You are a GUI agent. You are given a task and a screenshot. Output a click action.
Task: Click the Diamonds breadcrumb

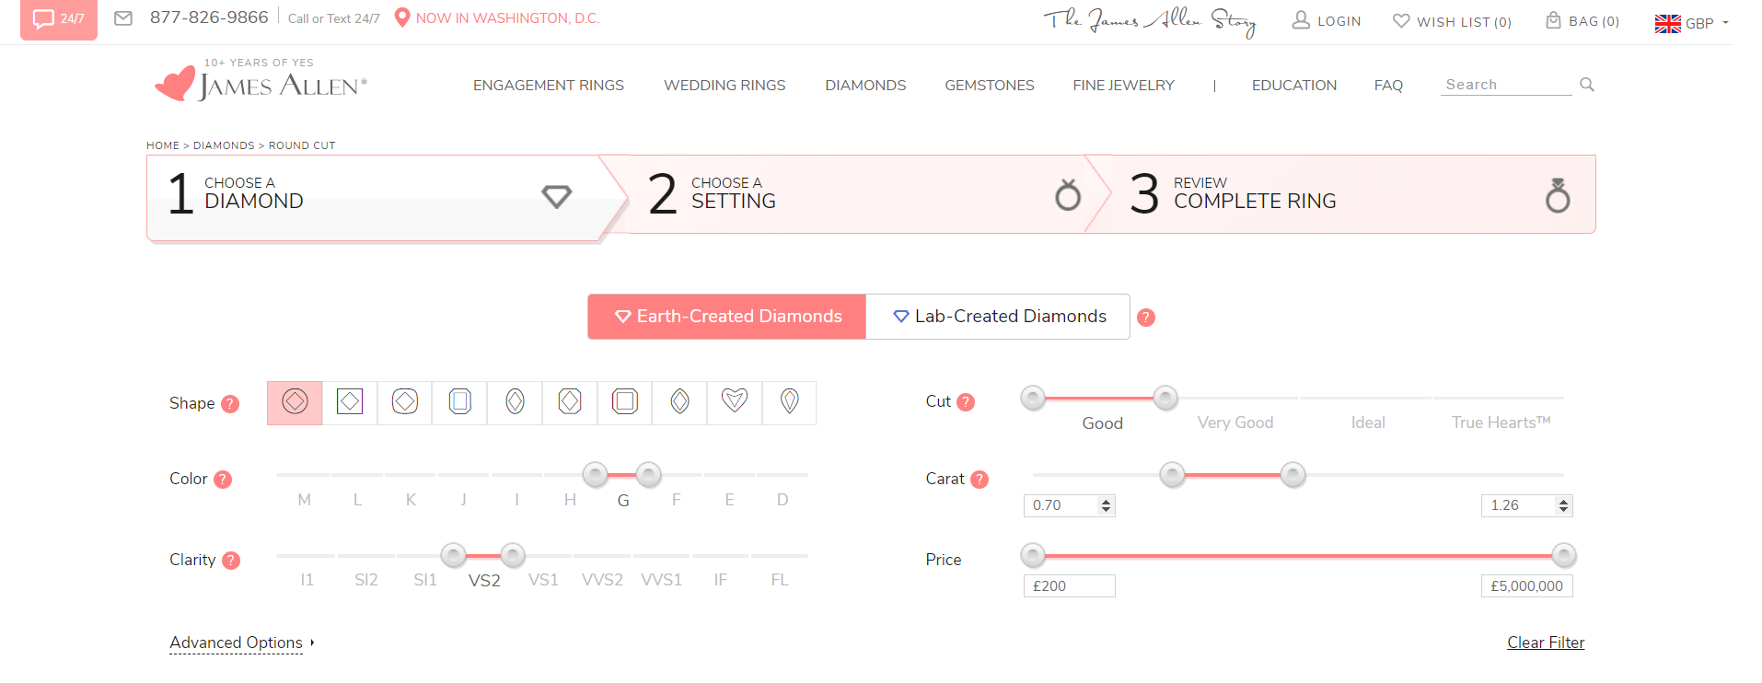(224, 145)
